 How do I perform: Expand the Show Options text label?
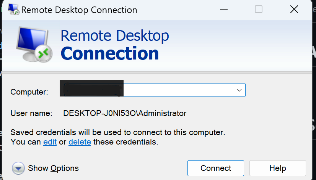pyautogui.click(x=53, y=168)
